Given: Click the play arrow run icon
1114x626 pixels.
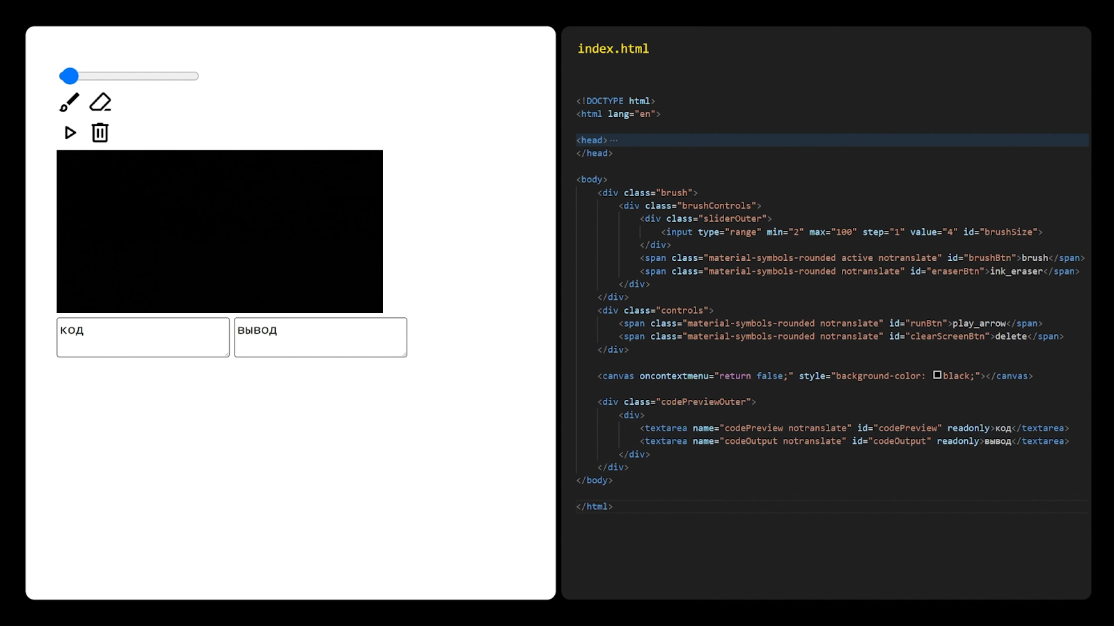Looking at the screenshot, I should (x=70, y=132).
